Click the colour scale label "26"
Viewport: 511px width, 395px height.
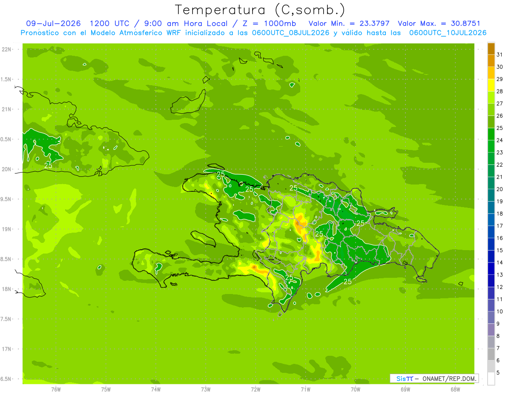500,116
